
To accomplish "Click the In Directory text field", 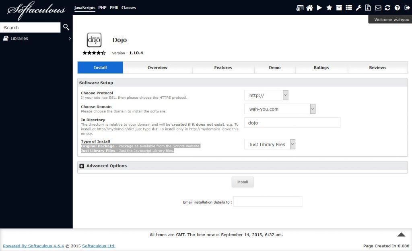I will click(x=292, y=123).
